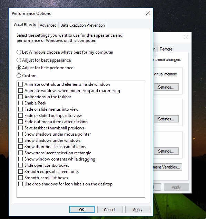
Task: Enable Show window contents while dragging
Action: [21, 159]
